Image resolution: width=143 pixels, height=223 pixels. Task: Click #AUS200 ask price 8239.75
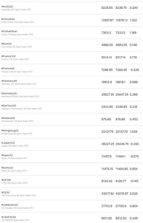(x=121, y=8)
